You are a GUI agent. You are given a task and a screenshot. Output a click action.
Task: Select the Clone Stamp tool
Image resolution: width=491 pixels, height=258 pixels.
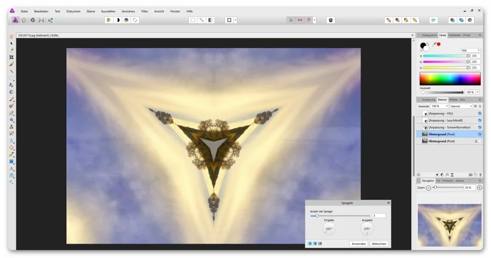11,127
